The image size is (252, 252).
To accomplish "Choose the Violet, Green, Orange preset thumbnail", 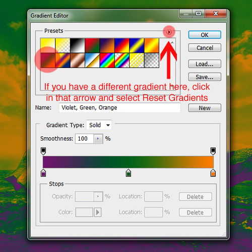I will click(x=48, y=60).
